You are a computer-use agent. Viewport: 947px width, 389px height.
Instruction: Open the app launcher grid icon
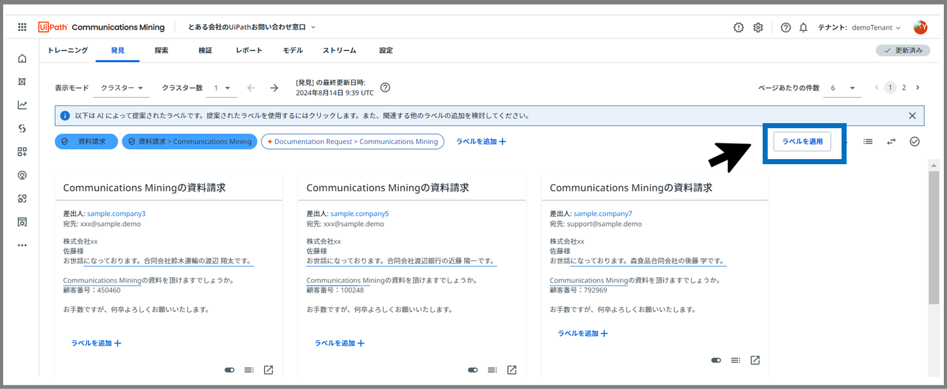click(22, 27)
